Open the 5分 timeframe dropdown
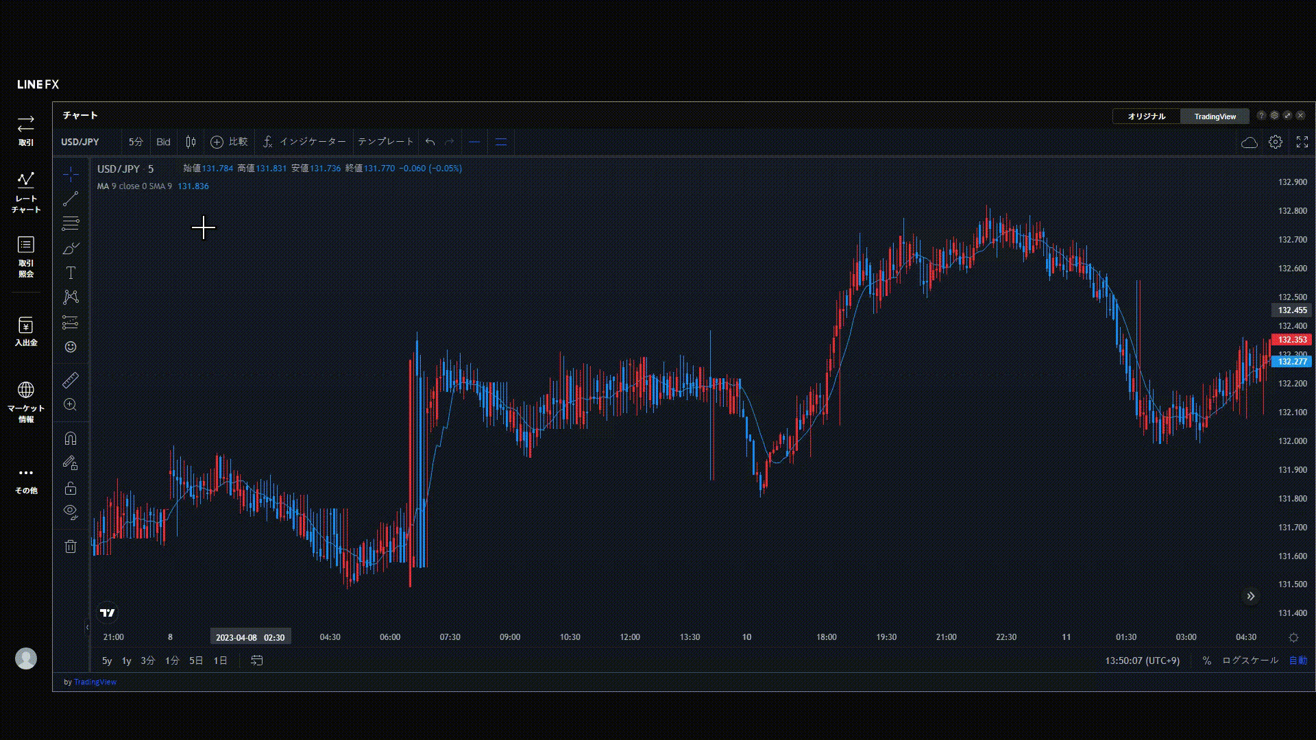 point(136,142)
